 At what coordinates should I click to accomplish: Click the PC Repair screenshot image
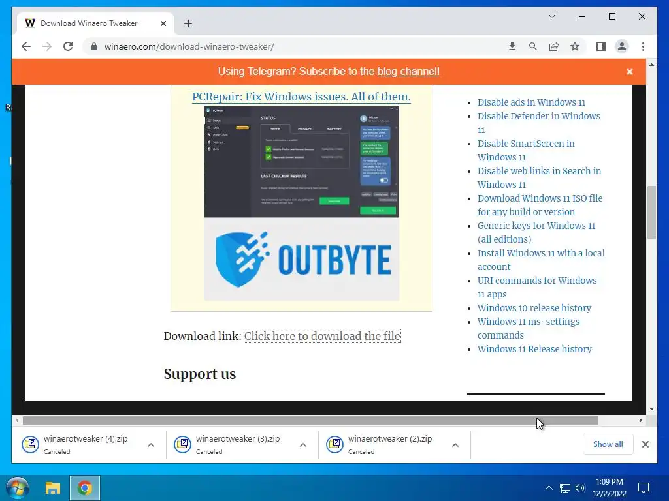coord(301,162)
